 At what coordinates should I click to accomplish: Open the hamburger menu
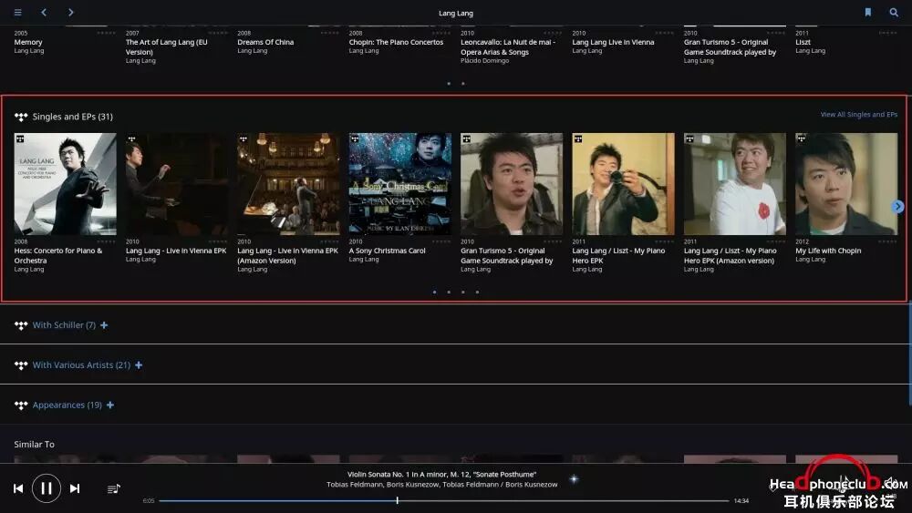(x=18, y=12)
